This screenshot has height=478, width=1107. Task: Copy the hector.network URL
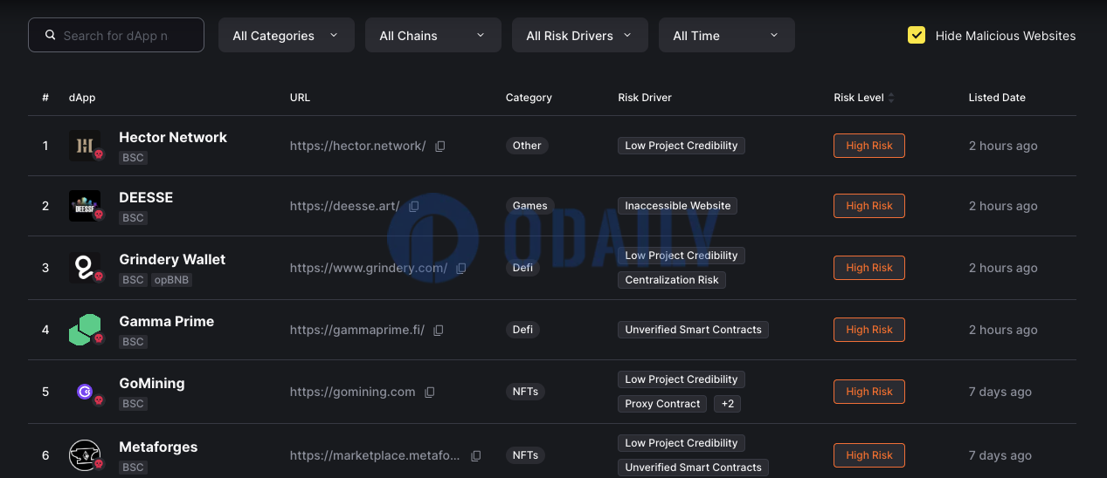440,146
